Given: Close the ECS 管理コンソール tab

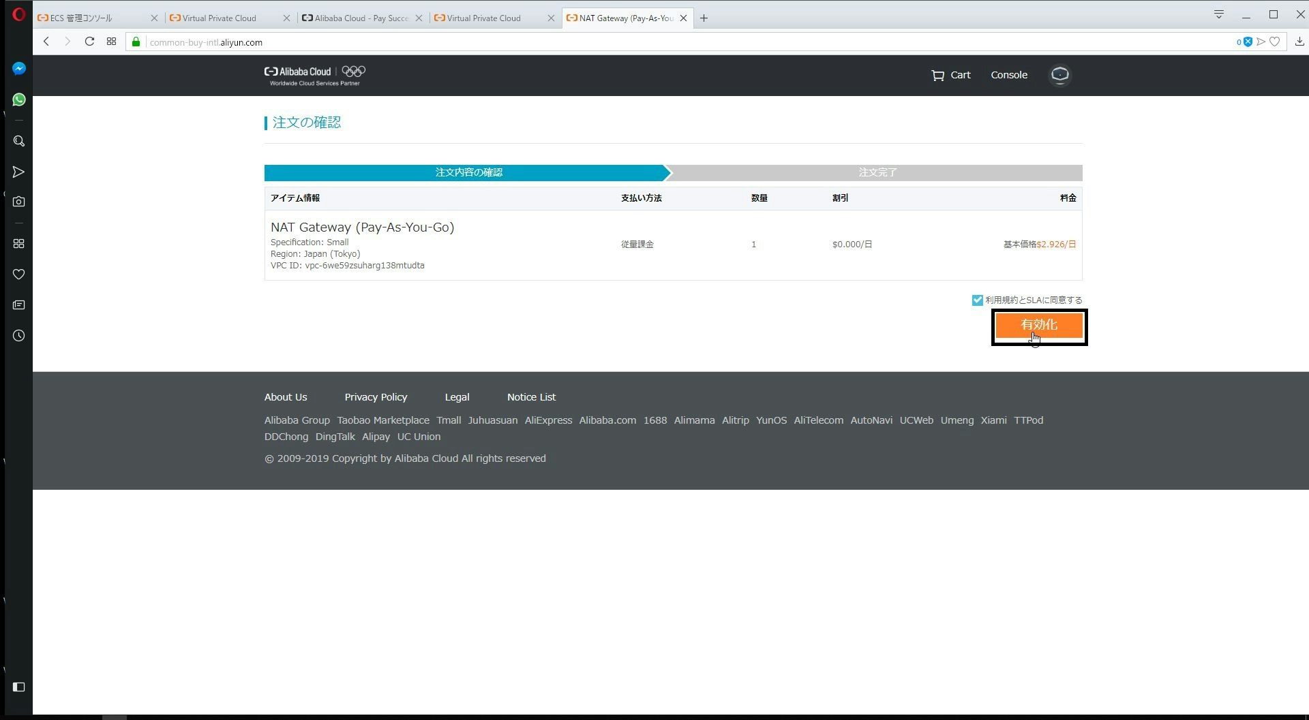Looking at the screenshot, I should tap(154, 18).
